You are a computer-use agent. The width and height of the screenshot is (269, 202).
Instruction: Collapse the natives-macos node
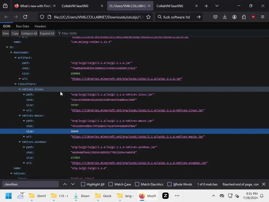tap(19, 116)
